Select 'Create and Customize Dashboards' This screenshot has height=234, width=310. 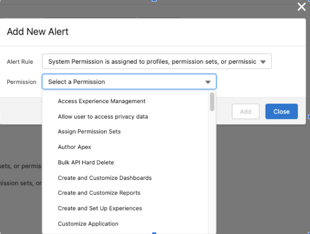pyautogui.click(x=105, y=178)
